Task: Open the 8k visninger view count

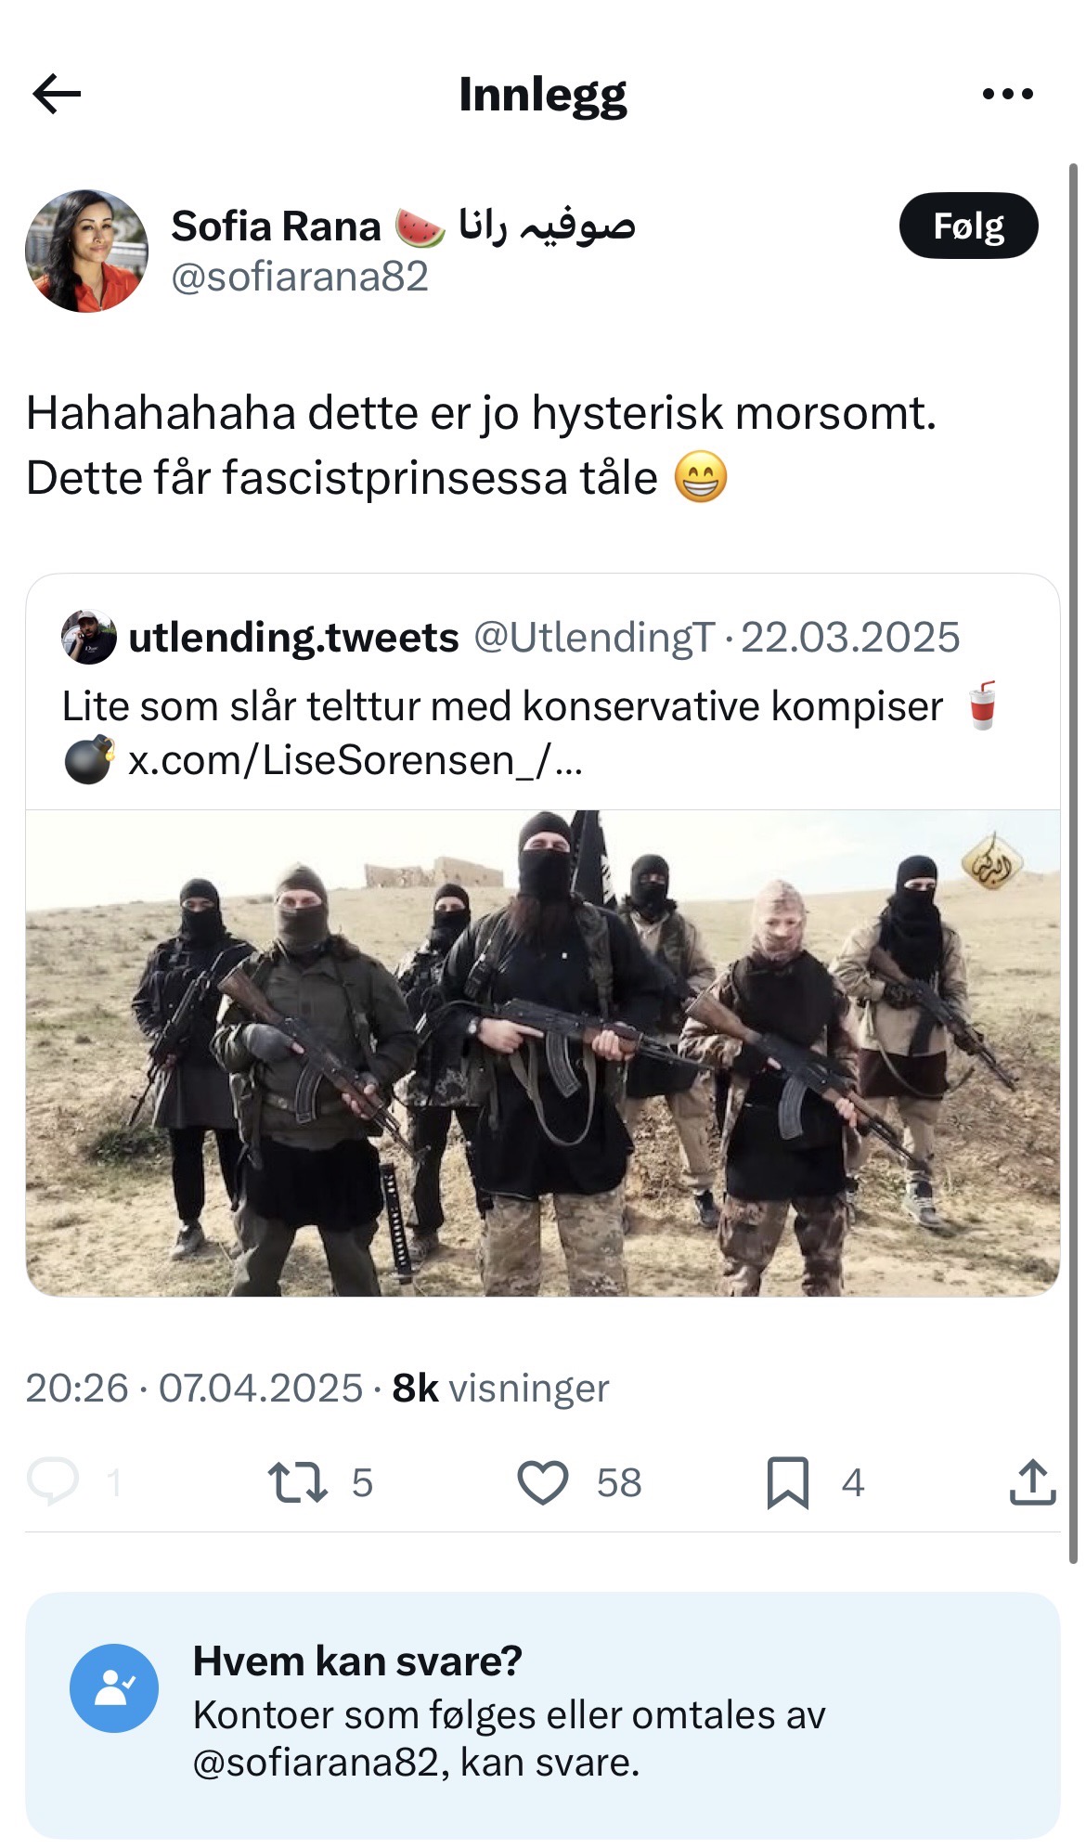Action: click(x=500, y=1389)
